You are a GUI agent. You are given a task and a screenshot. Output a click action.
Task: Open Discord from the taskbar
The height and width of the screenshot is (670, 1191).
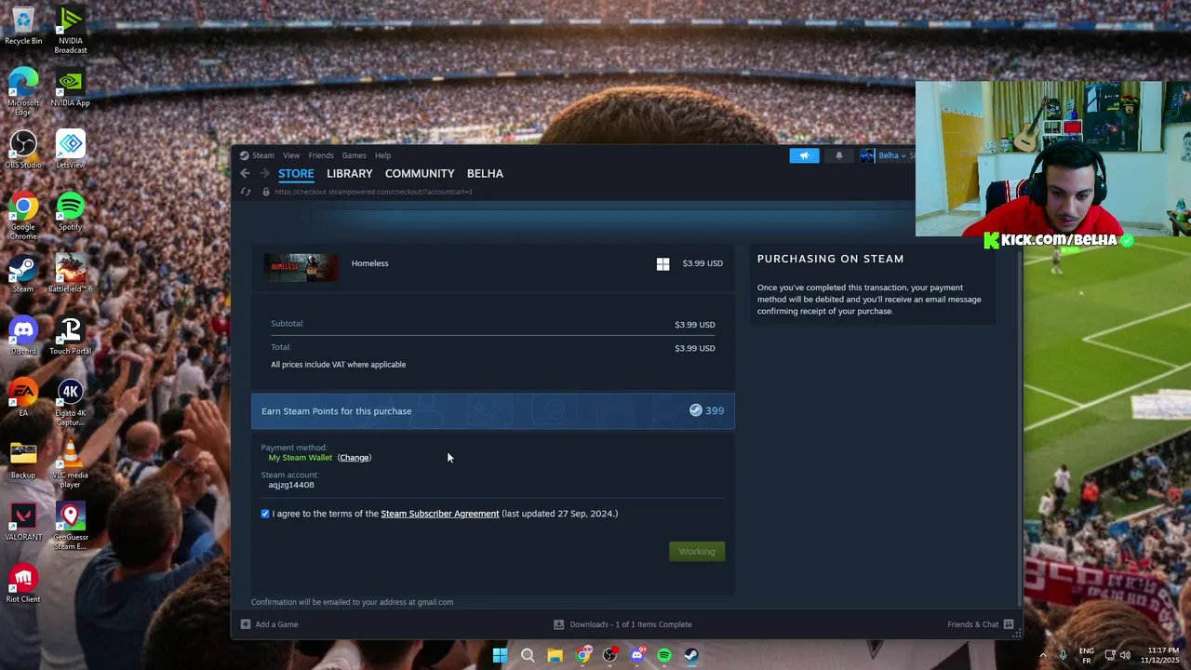pos(636,655)
